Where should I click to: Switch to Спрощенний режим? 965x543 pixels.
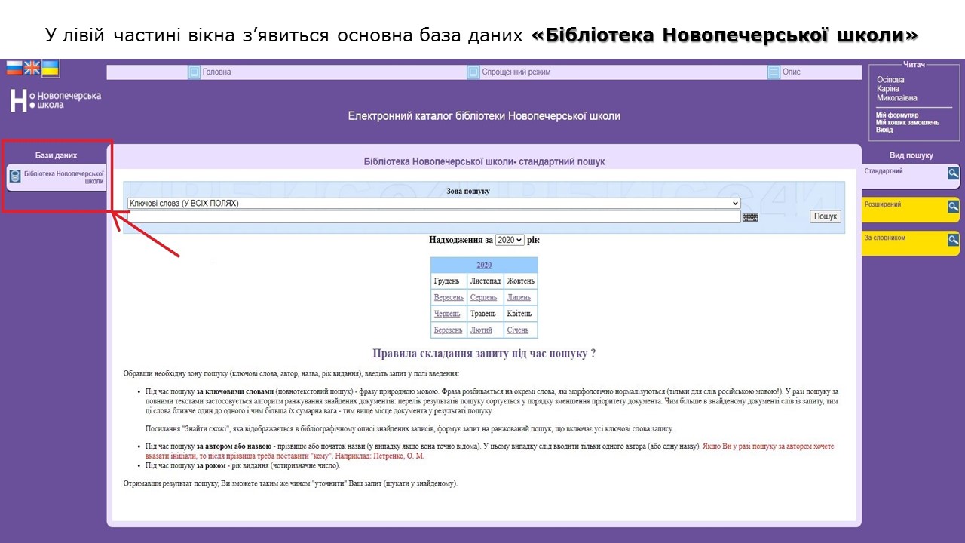tap(516, 72)
